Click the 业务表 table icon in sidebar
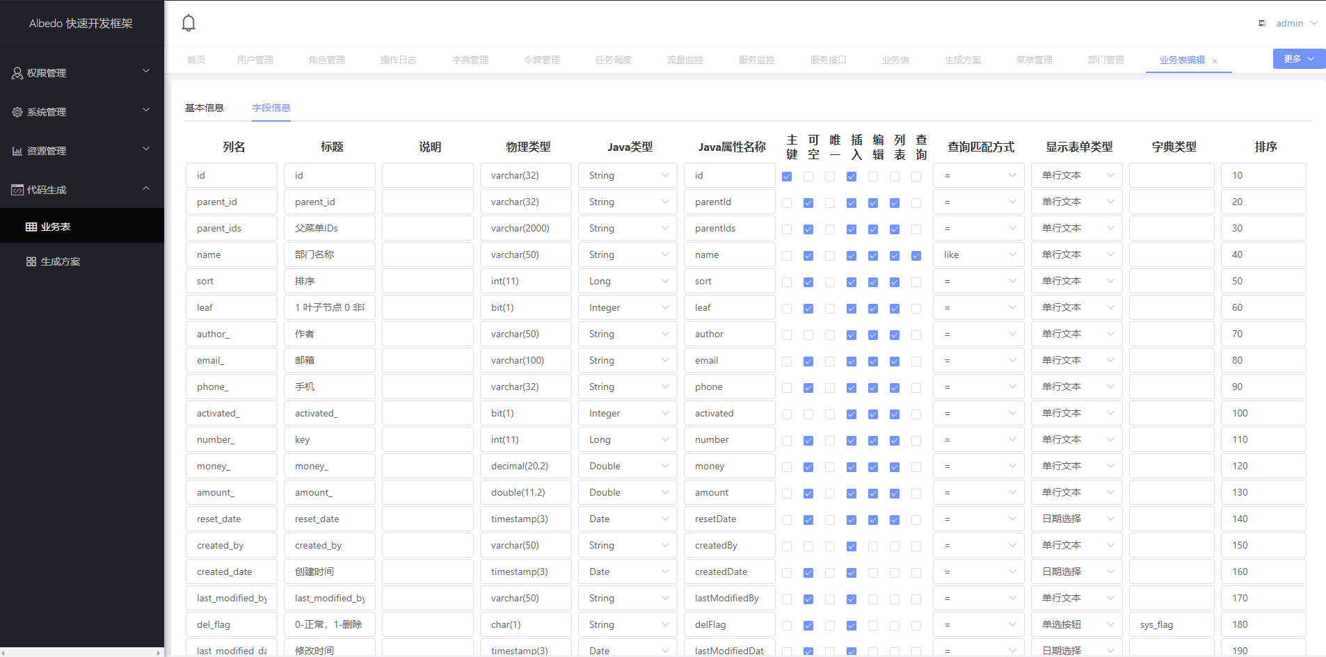Image resolution: width=1326 pixels, height=657 pixels. (31, 227)
